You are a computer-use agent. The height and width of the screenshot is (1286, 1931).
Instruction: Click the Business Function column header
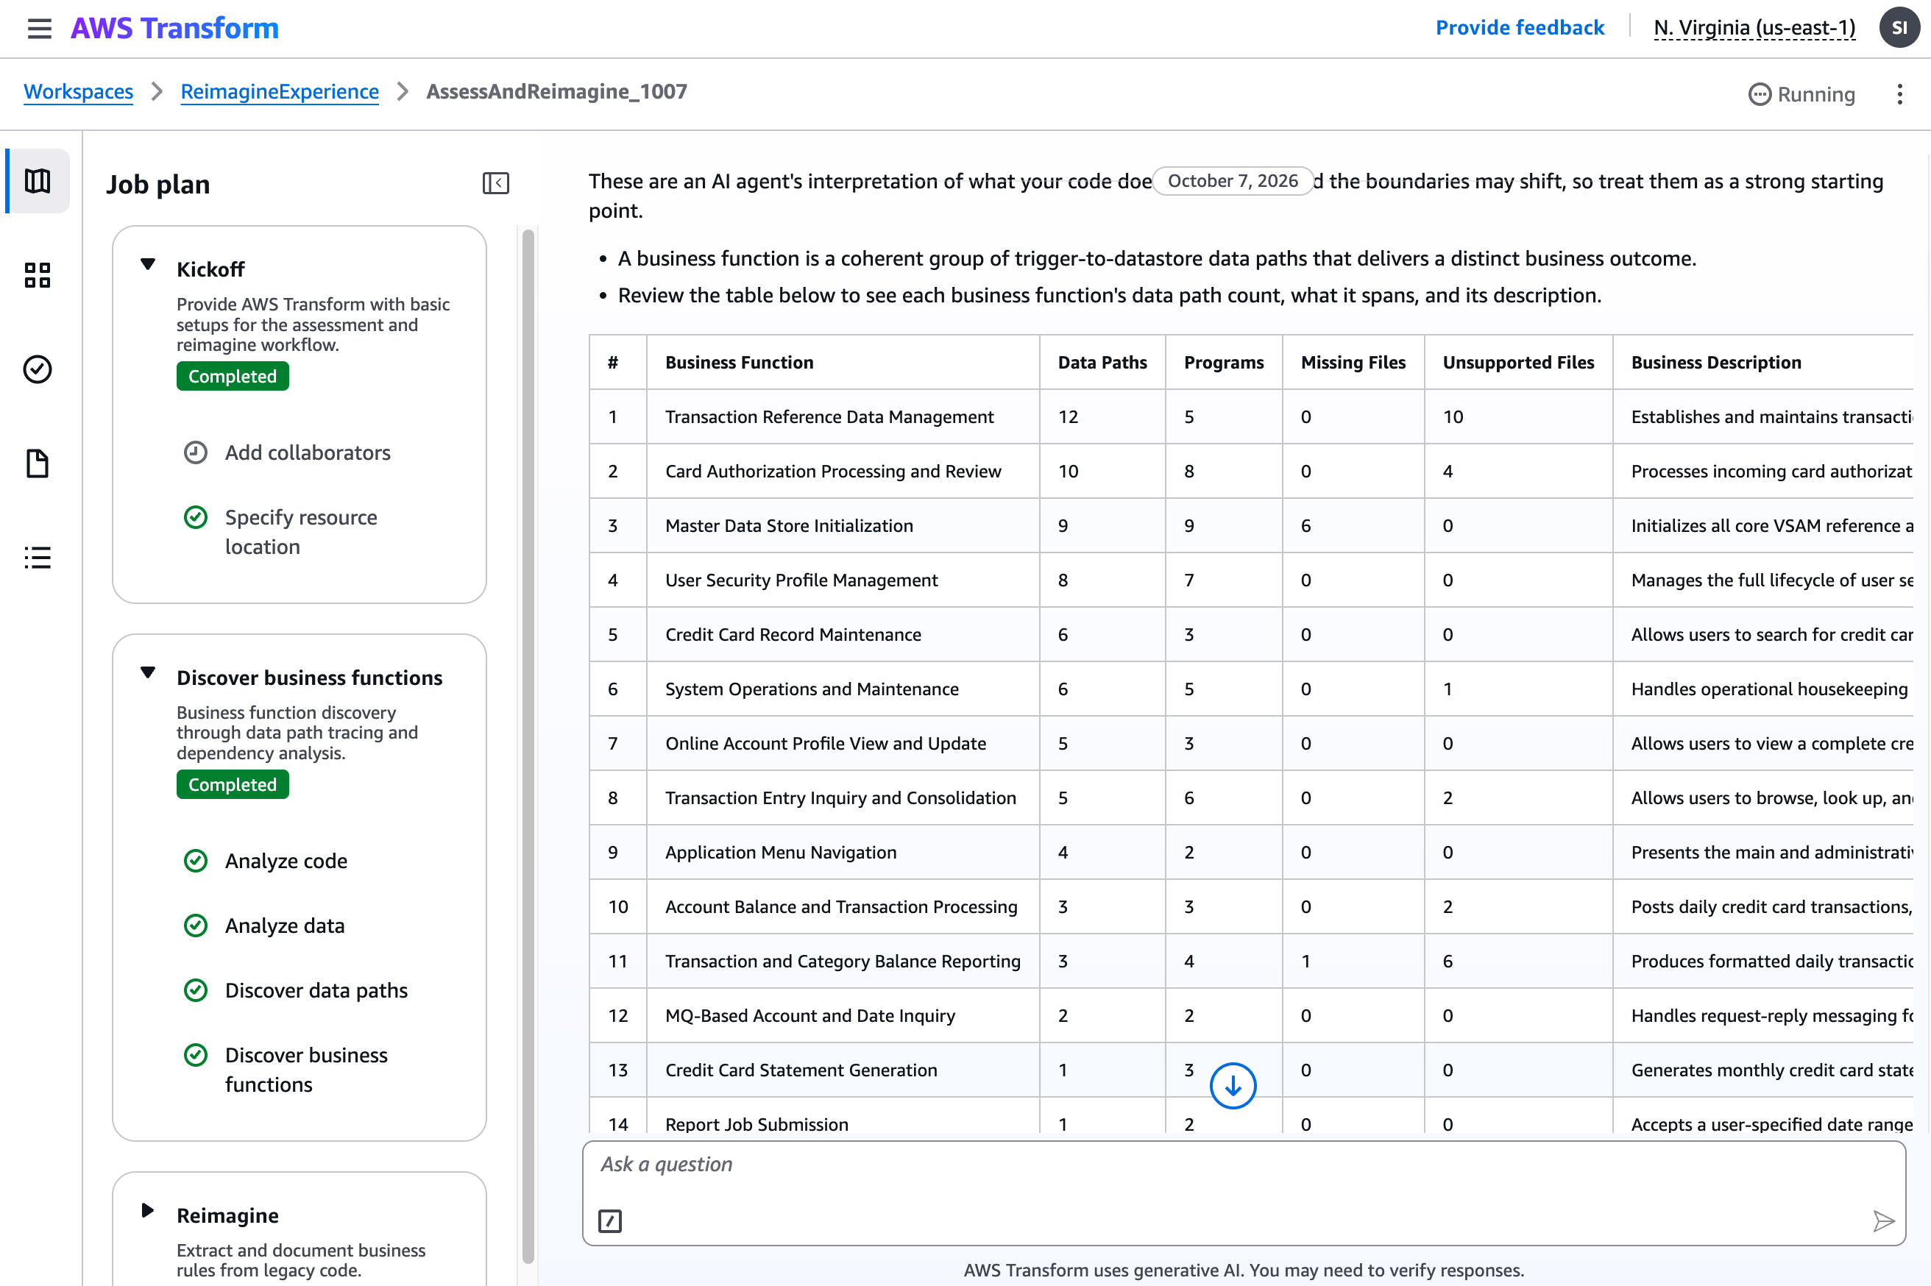[739, 362]
